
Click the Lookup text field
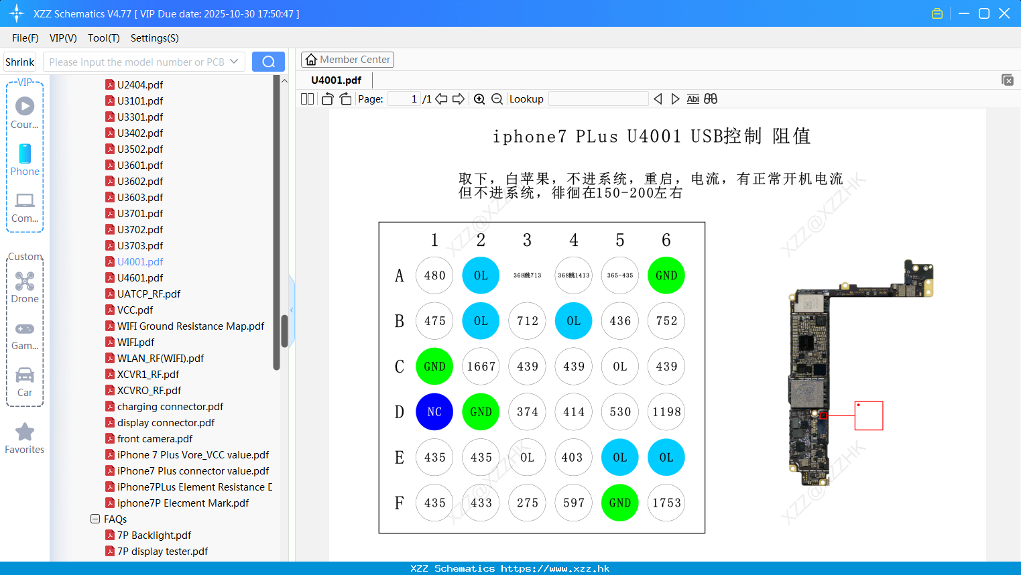(x=598, y=99)
